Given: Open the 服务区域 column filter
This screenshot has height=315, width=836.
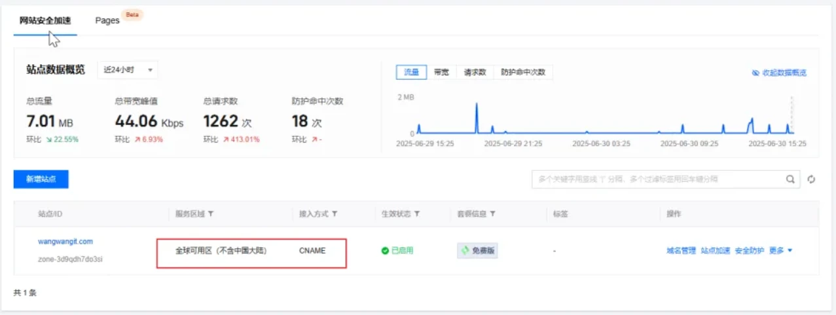Looking at the screenshot, I should tap(211, 214).
